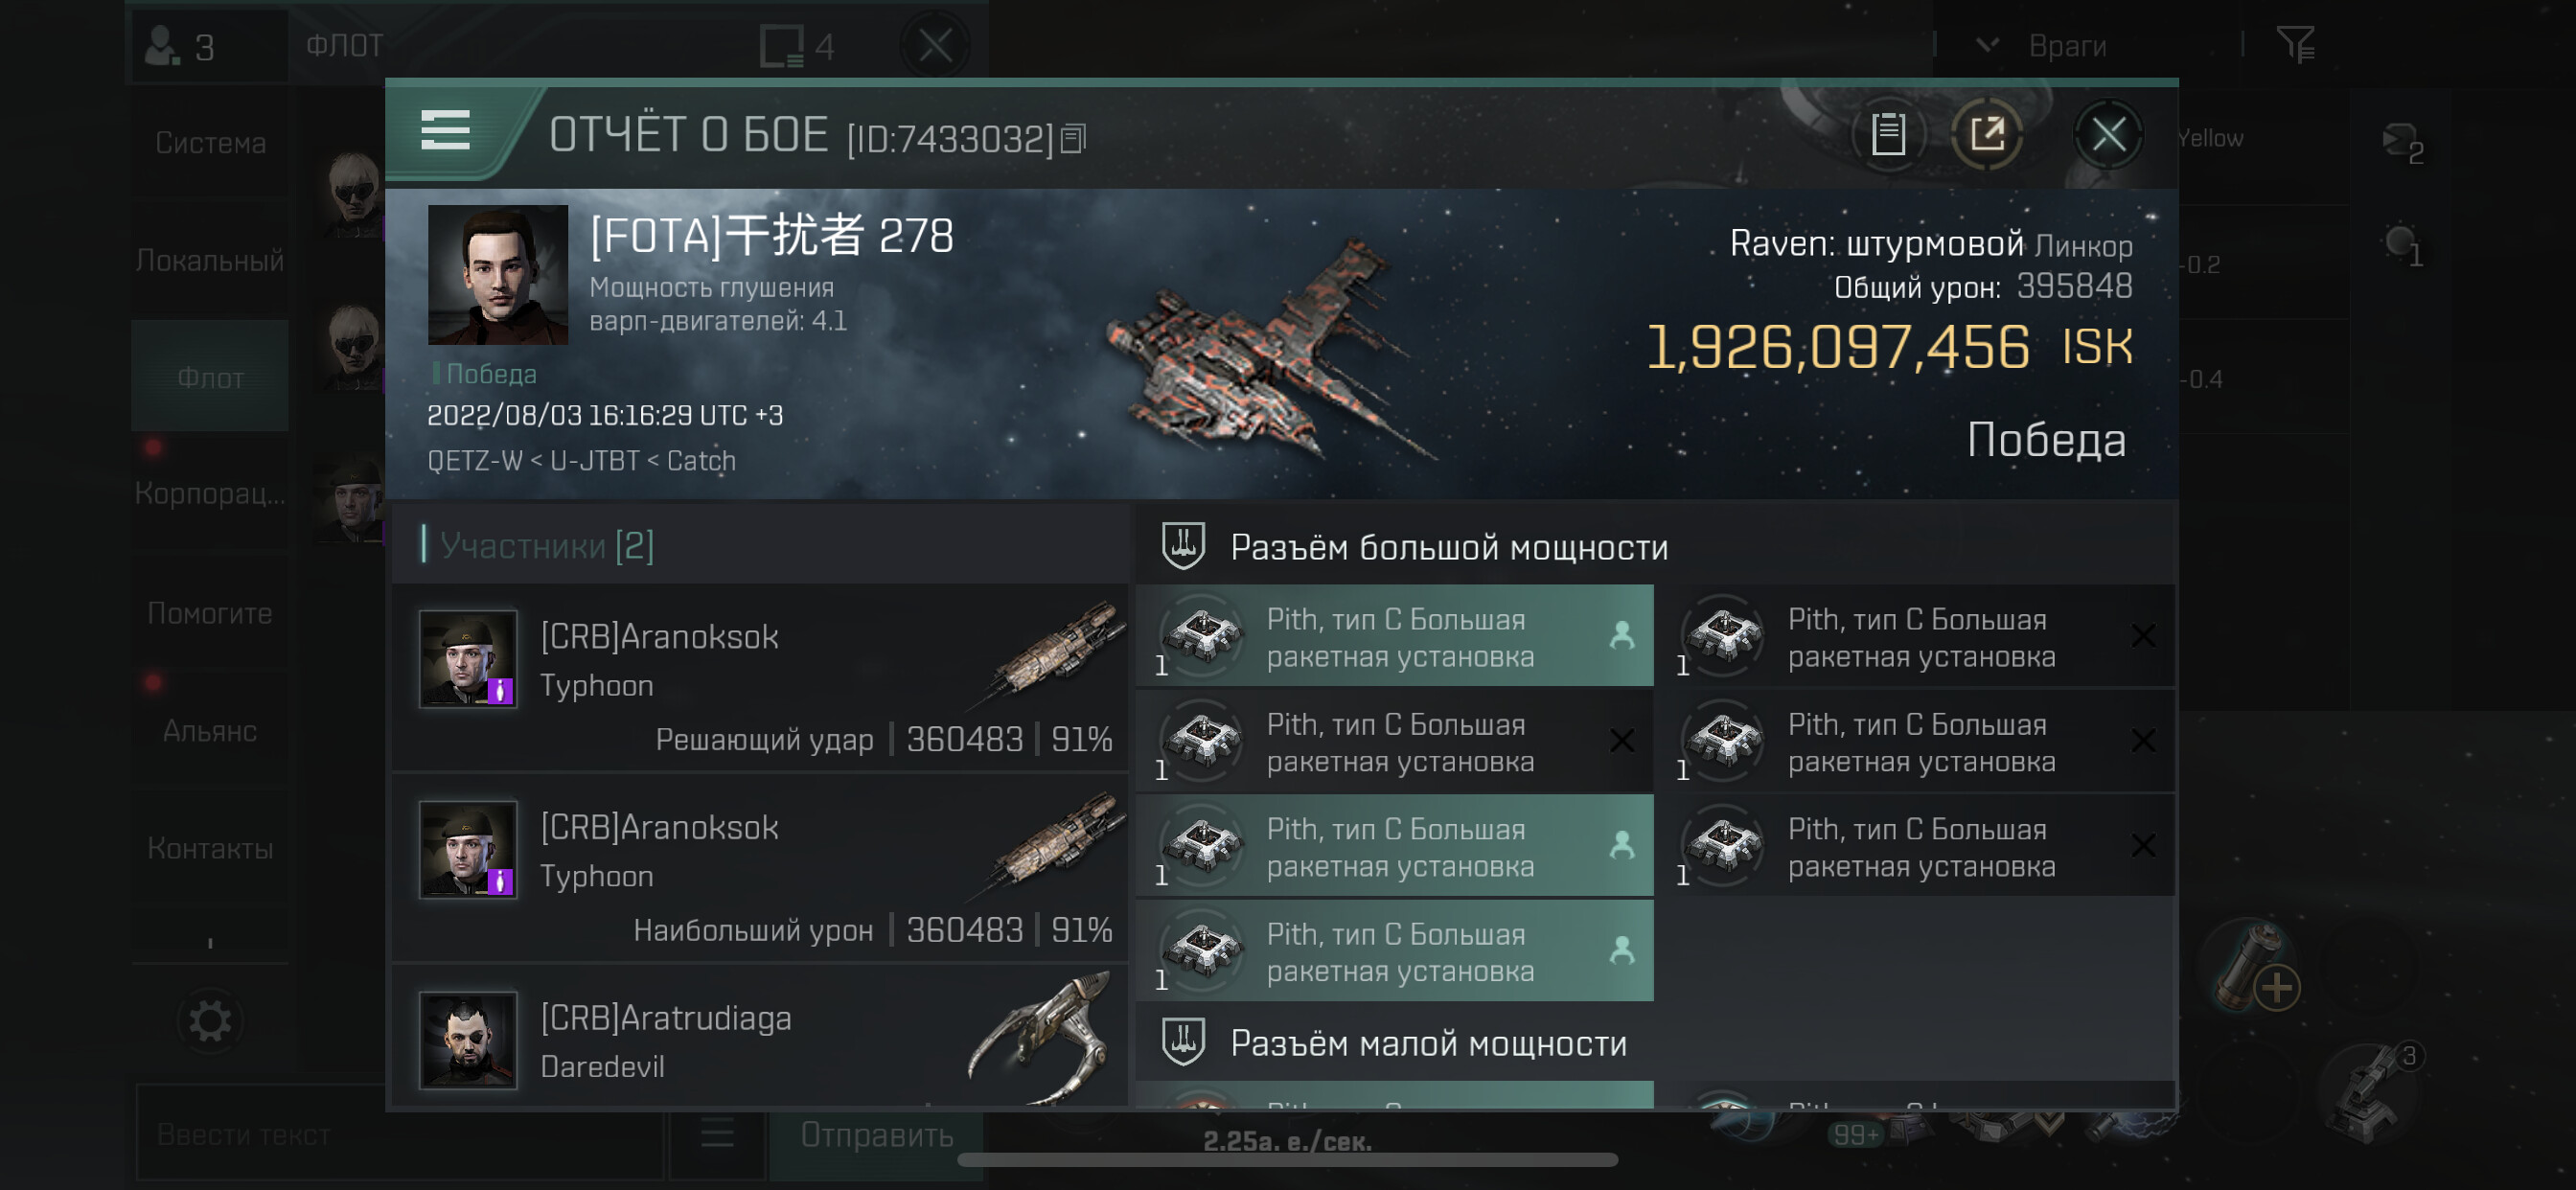Select top-right Pith launcher with X mark

tap(1915, 636)
